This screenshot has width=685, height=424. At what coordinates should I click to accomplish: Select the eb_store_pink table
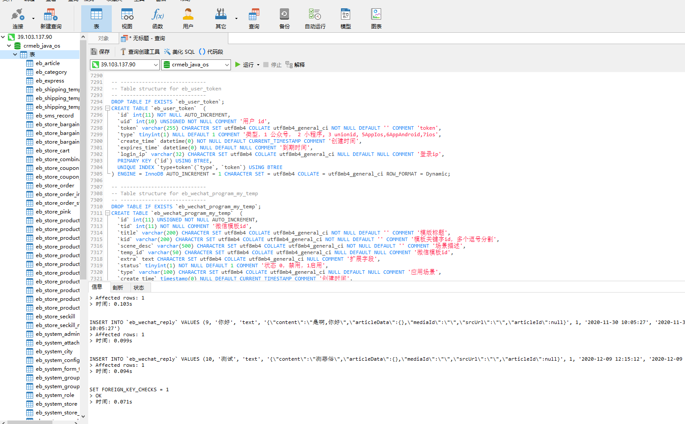pyautogui.click(x=53, y=212)
